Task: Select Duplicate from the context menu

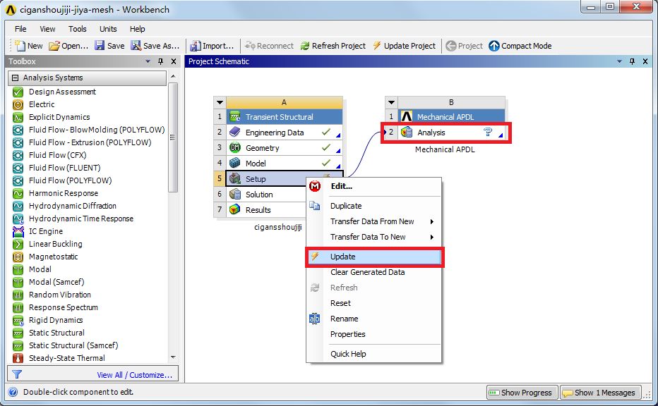Action: pos(374,206)
